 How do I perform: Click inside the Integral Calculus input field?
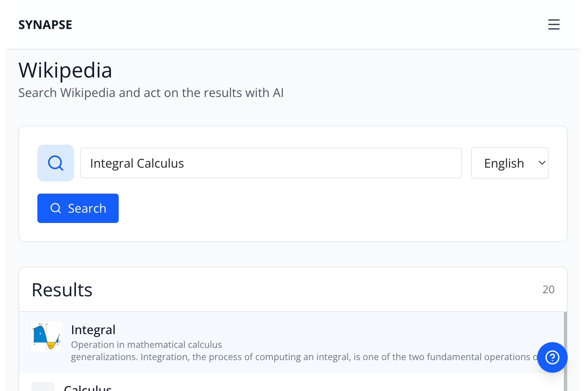click(x=271, y=163)
